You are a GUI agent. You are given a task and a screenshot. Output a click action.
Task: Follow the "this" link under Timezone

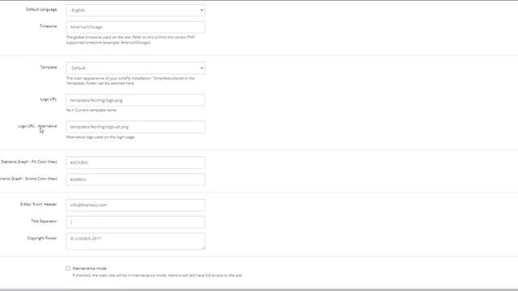(x=151, y=37)
